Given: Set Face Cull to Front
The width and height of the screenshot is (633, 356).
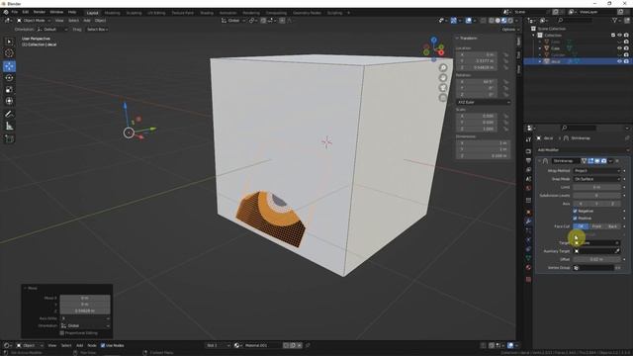Looking at the screenshot, I should [x=596, y=226].
